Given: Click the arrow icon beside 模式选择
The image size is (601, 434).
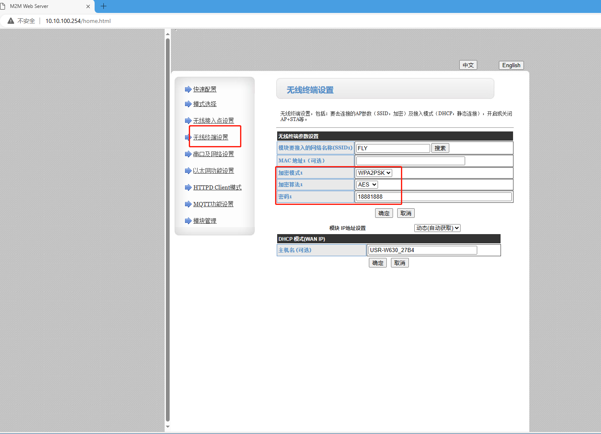Looking at the screenshot, I should pos(188,104).
